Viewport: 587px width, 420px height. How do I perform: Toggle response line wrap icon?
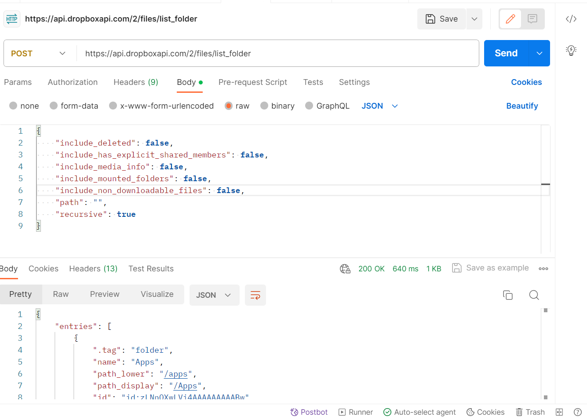coord(255,295)
